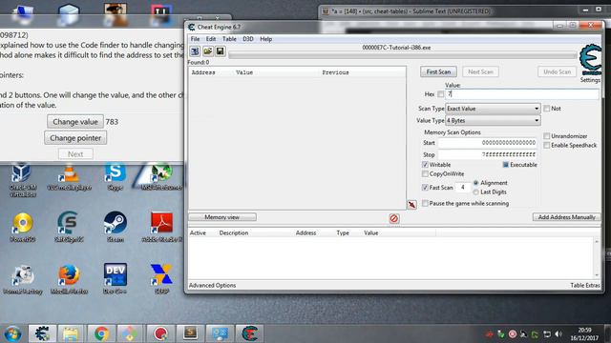Toggle the Fast Scan checkbox
This screenshot has height=343, width=611.
pos(425,188)
